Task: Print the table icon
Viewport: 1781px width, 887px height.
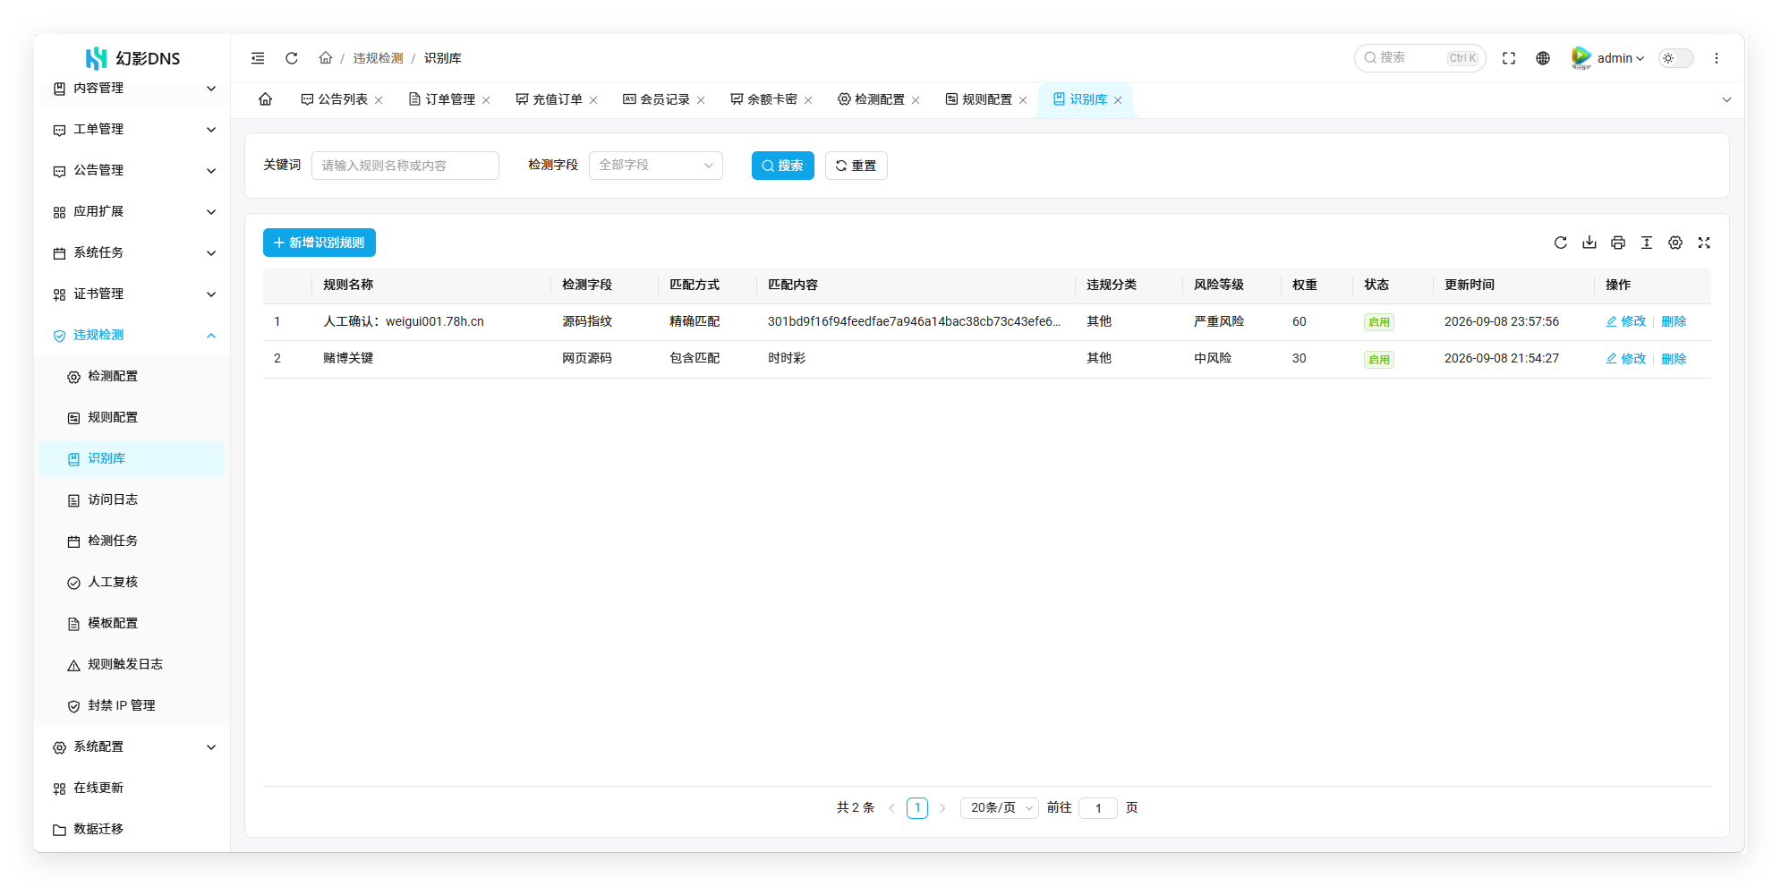Action: (1618, 243)
